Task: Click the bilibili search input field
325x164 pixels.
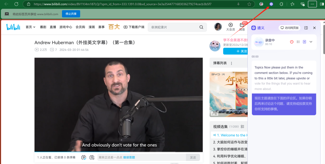Action: point(174,27)
